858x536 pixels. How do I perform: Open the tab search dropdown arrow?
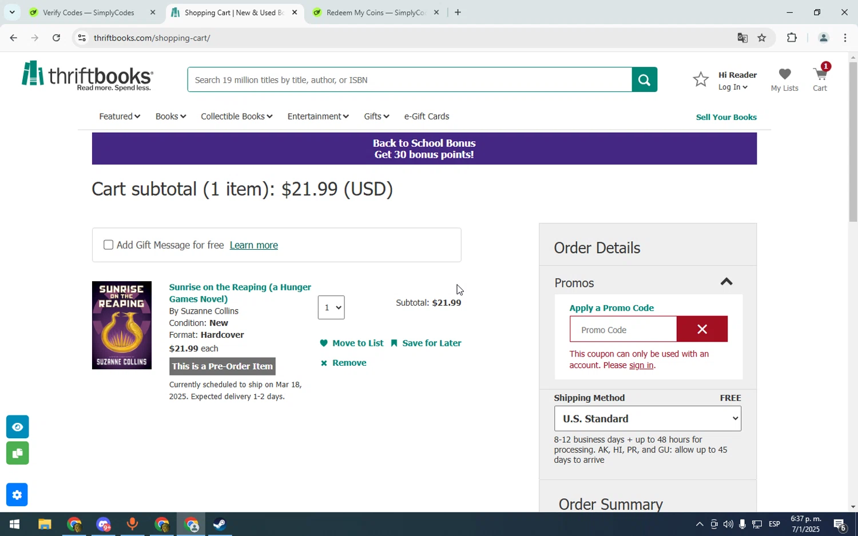click(x=11, y=12)
